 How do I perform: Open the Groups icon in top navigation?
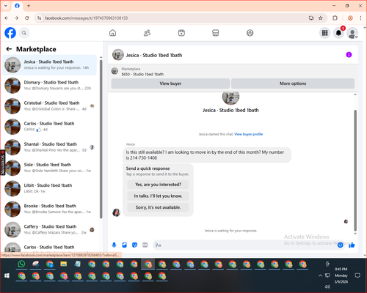250,33
